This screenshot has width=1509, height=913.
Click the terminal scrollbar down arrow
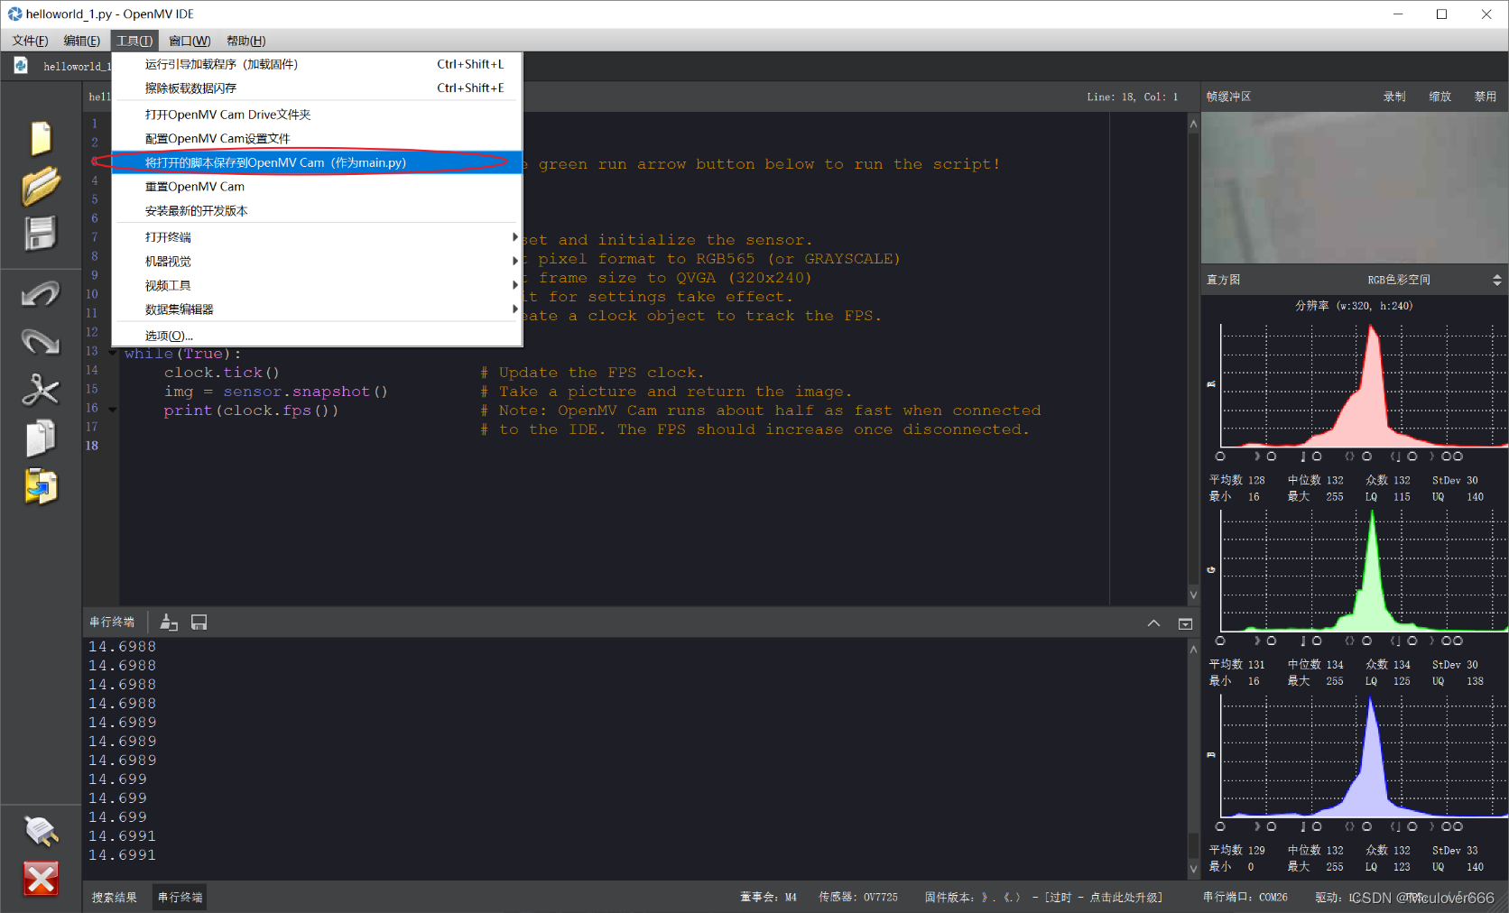point(1193,870)
